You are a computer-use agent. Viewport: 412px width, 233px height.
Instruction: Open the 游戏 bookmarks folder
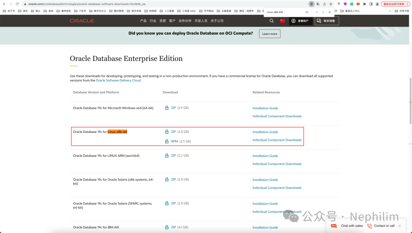point(48,11)
